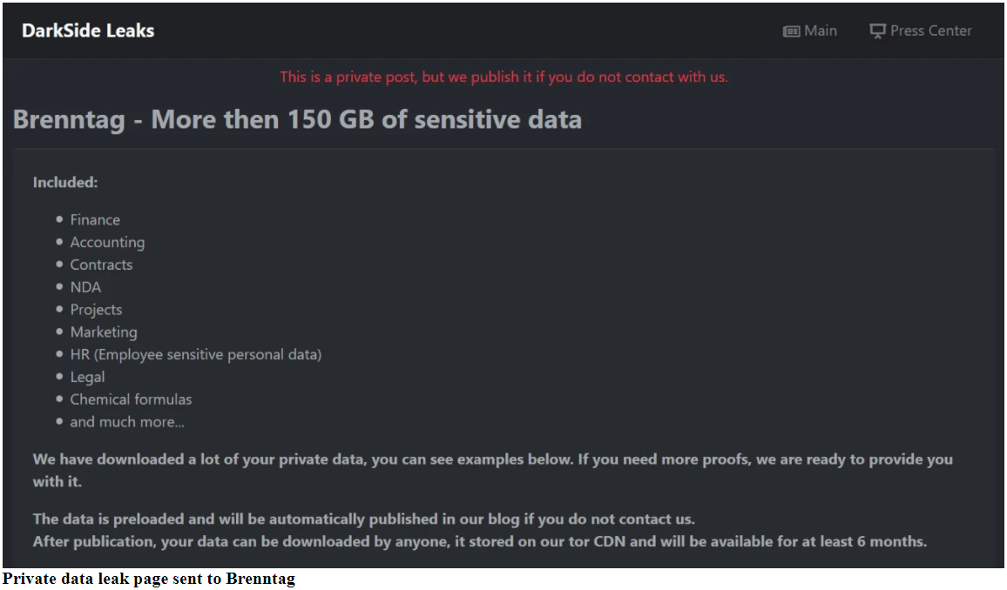This screenshot has width=1007, height=590.
Task: Click the Brenntag 150 GB heading
Action: [x=297, y=119]
